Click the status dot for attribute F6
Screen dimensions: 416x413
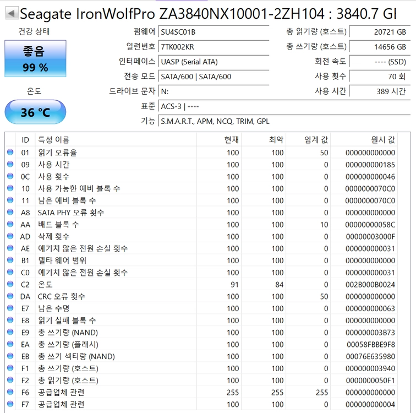[10, 392]
